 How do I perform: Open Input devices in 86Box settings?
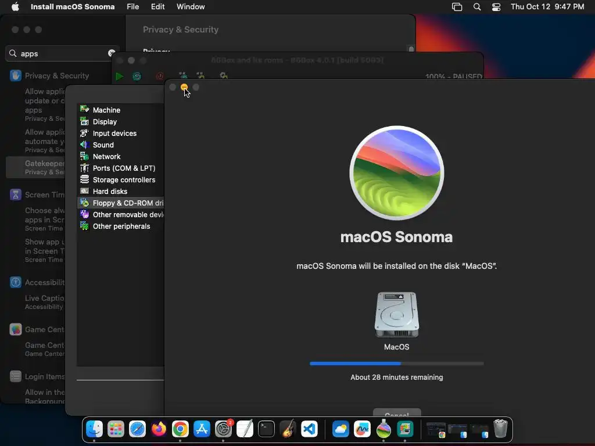121,133
